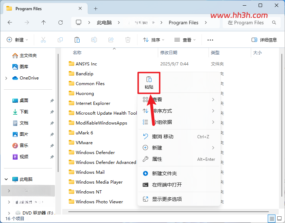This screenshot has width=285, height=223.
Task: Expand the DVD 驱动器 tree node
Action: (9, 213)
